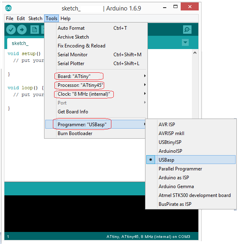
Task: Open Serial Monitor magnifier icon in toolbar
Action: [187, 30]
